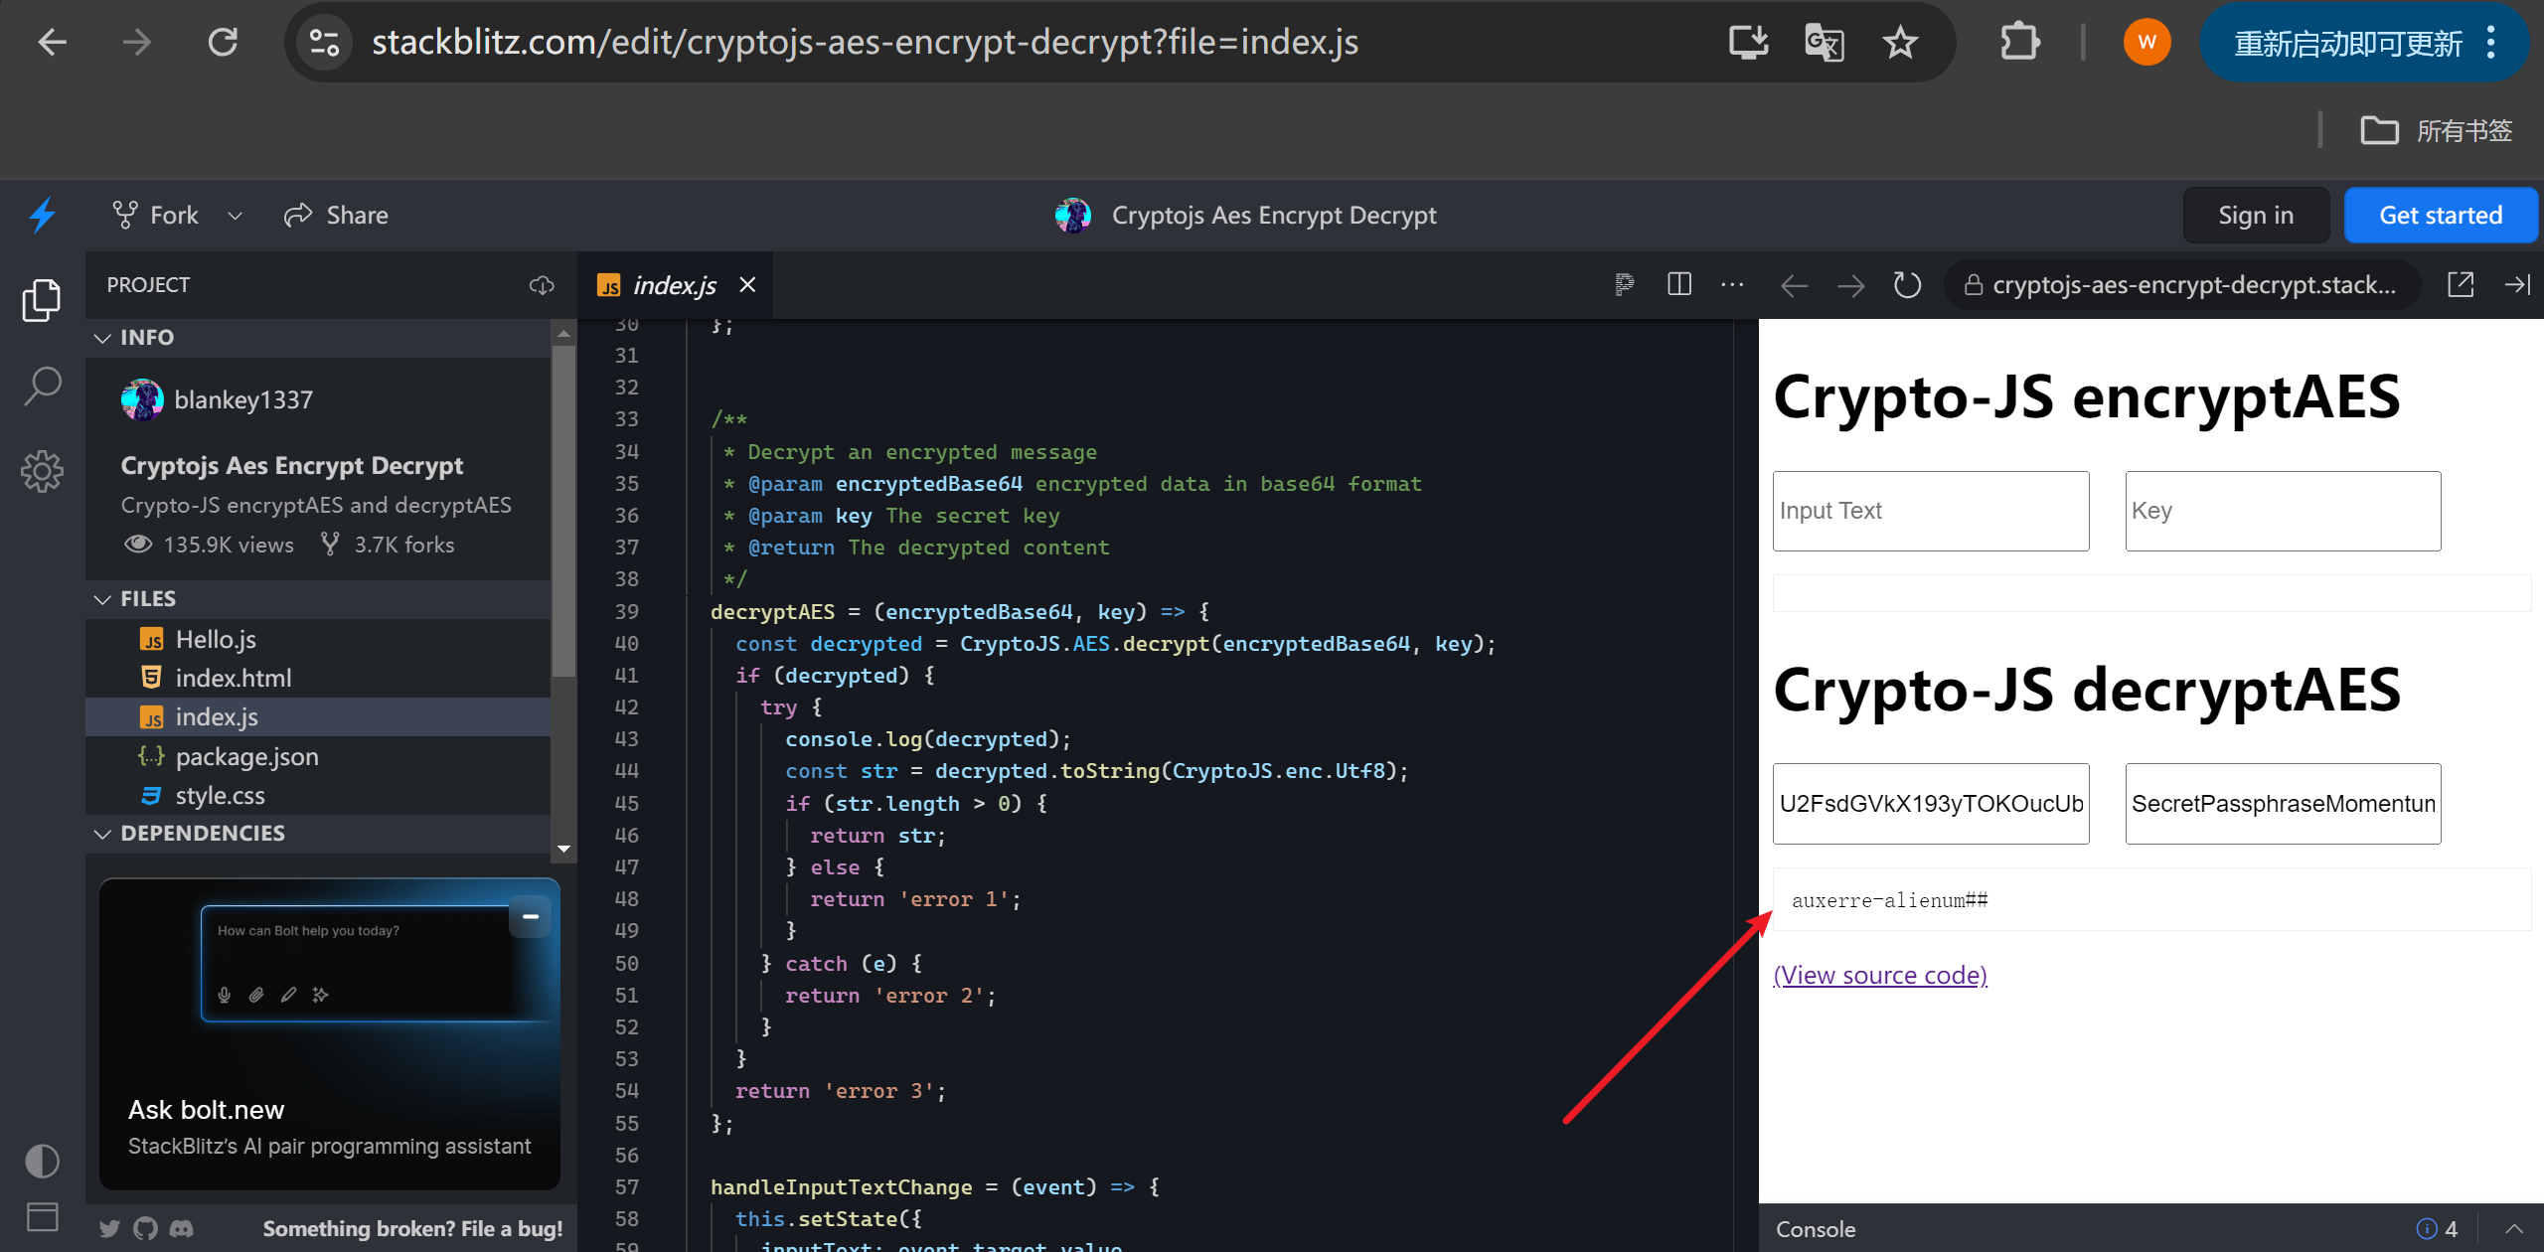Toggle the bottom panel layout icon
The width and height of the screenshot is (2544, 1252).
(42, 1216)
